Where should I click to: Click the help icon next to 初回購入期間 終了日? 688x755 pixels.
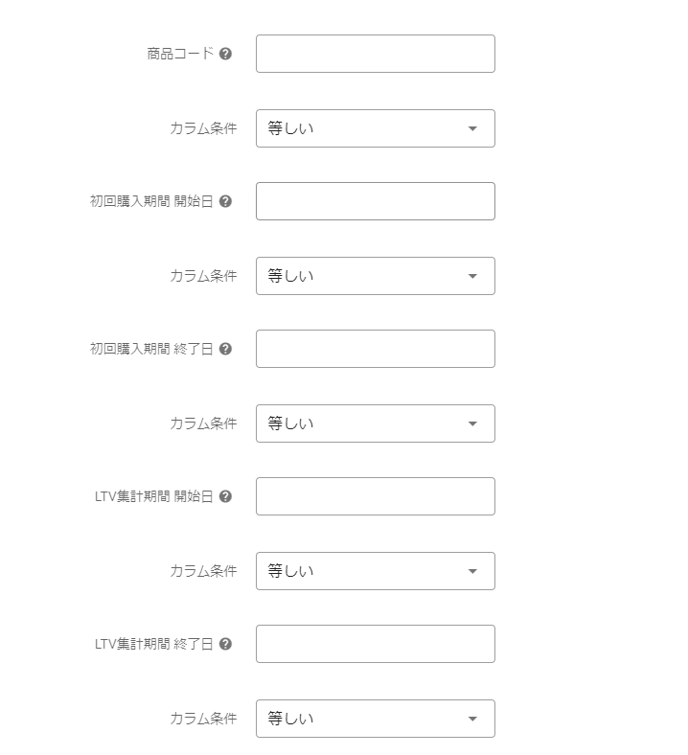pyautogui.click(x=225, y=349)
